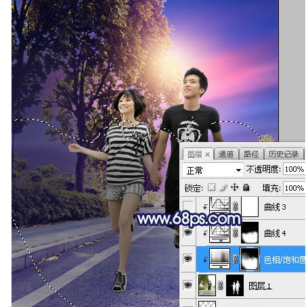Click the lock all padlock icon

coord(246,187)
